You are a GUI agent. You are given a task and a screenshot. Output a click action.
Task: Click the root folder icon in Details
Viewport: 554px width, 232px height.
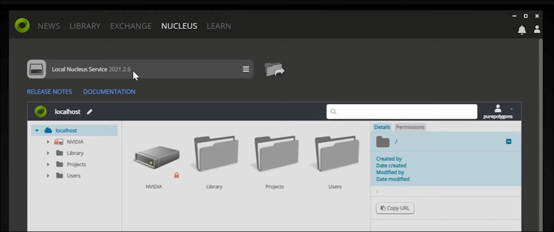coord(383,142)
